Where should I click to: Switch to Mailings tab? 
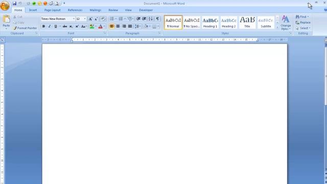(96, 10)
